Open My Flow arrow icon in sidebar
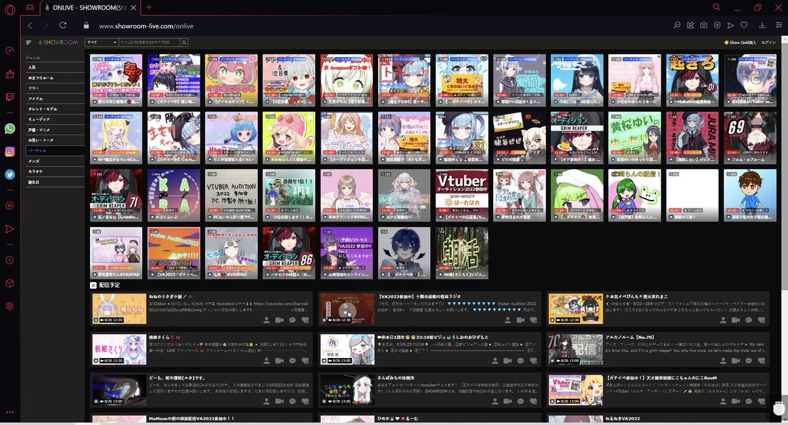Viewport: 788px width, 425px height. (x=10, y=229)
